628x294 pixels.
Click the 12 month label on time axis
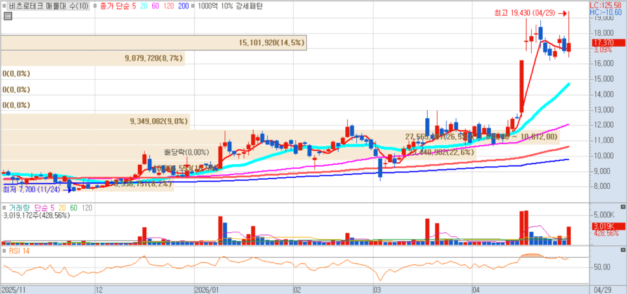click(x=99, y=289)
